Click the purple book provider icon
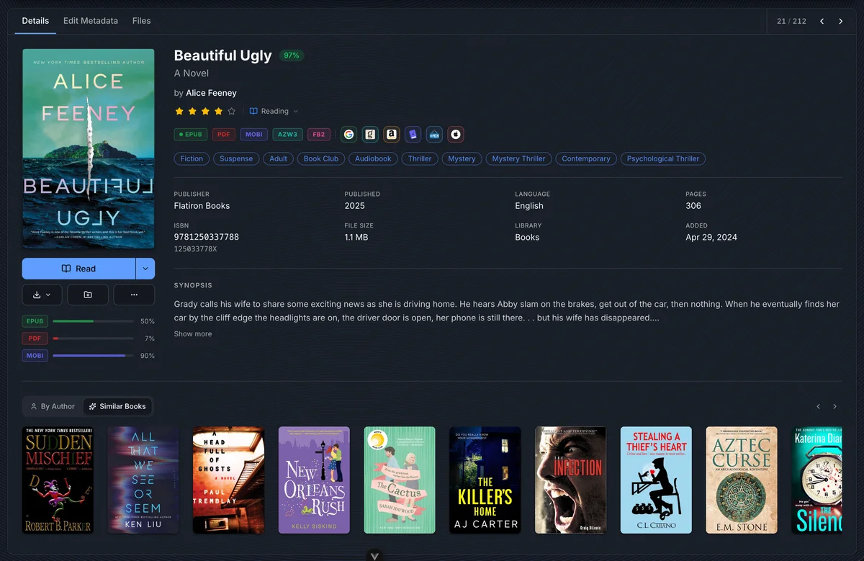Screen dimensions: 864x561 (413, 135)
